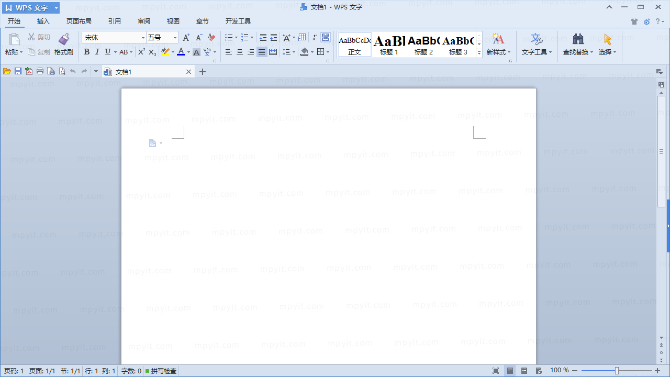Apply the blue font color (A)
670x377 pixels.
pyautogui.click(x=181, y=52)
